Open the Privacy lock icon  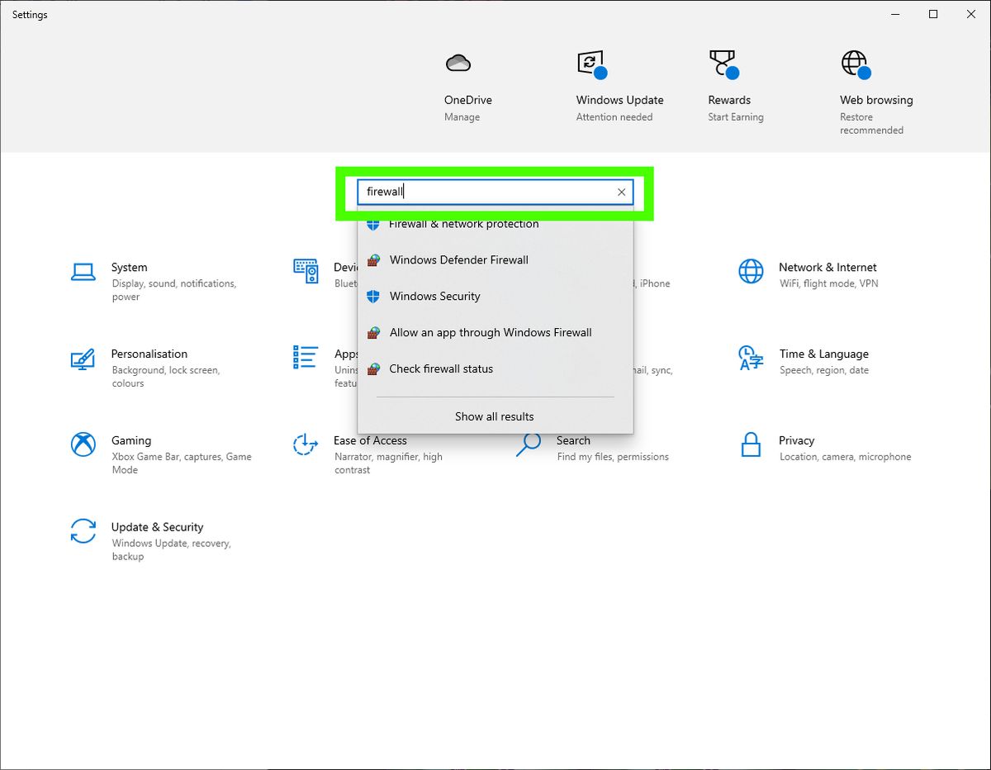[751, 444]
